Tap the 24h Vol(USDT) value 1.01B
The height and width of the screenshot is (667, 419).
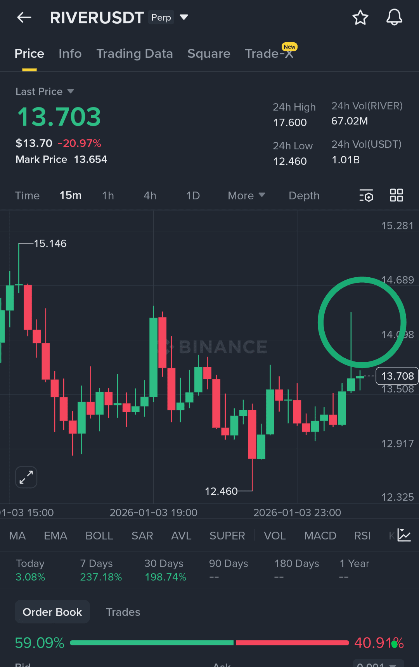pos(346,160)
